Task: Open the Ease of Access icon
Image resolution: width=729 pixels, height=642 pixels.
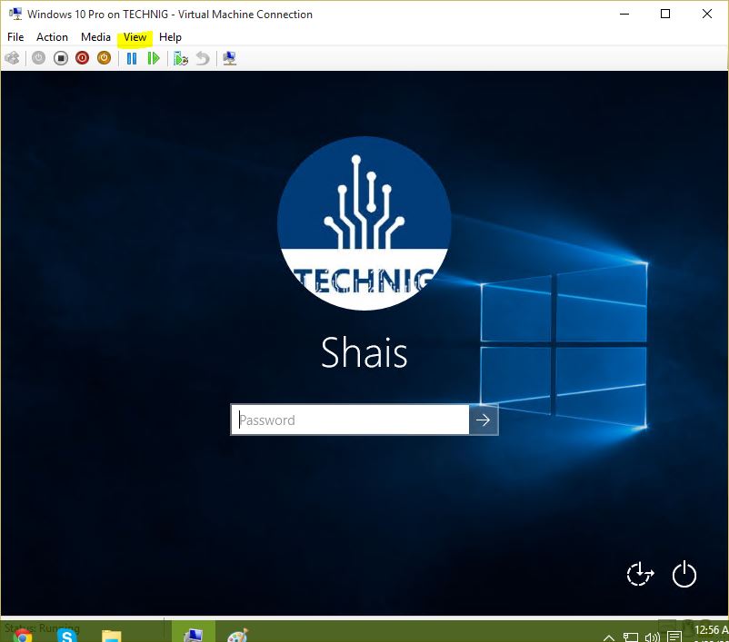Action: pyautogui.click(x=640, y=574)
